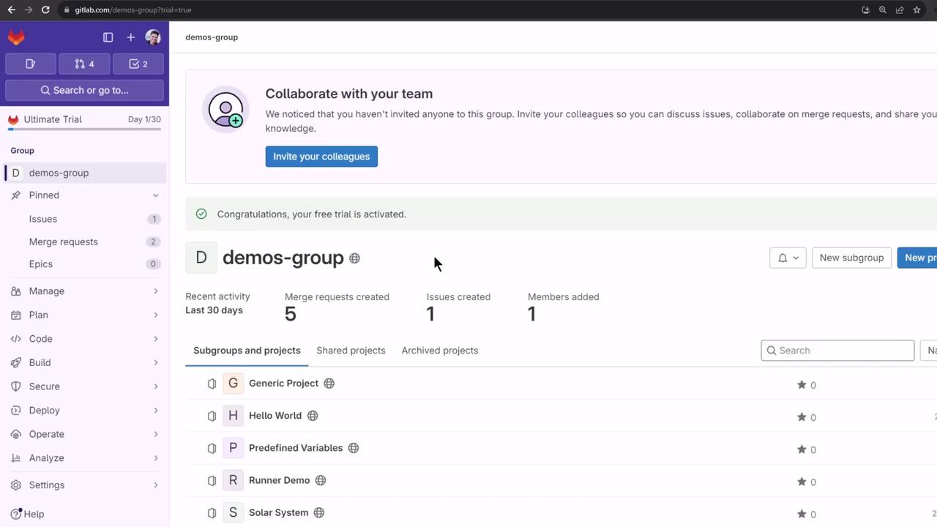Click the project icon left of Generic Project
This screenshot has width=937, height=527.
tap(212, 384)
